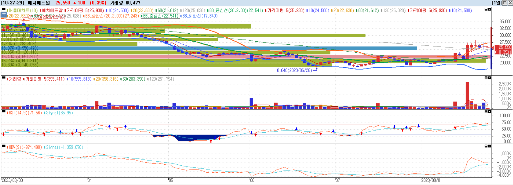Screen dimensions: 513x185
Task: Maximize the chart window
Action: (x=505, y=3)
